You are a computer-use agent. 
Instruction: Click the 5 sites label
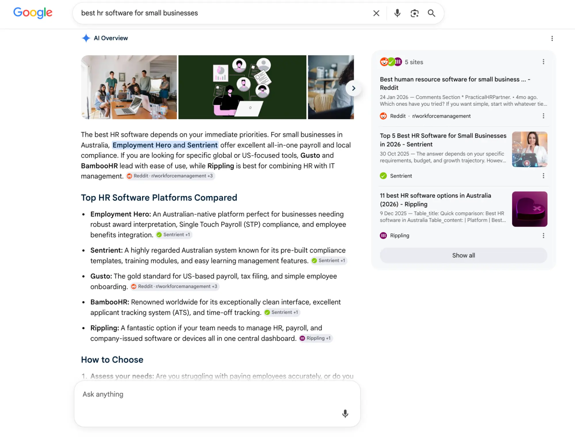tap(414, 62)
